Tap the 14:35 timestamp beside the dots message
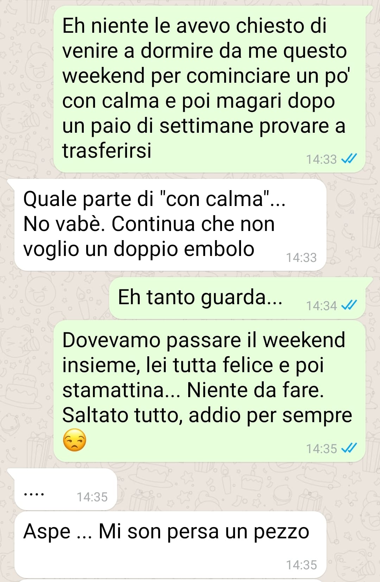This screenshot has width=380, height=582. tap(92, 497)
